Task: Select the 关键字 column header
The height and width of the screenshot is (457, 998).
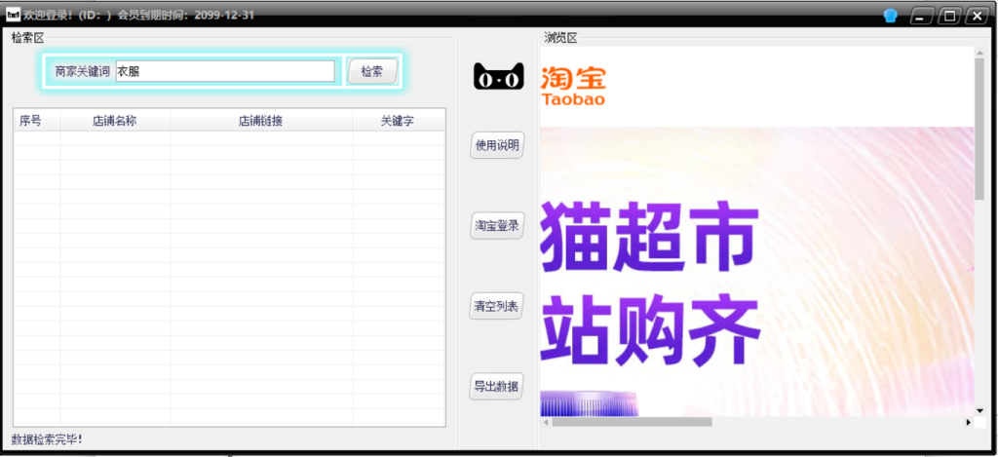Action: coord(397,121)
